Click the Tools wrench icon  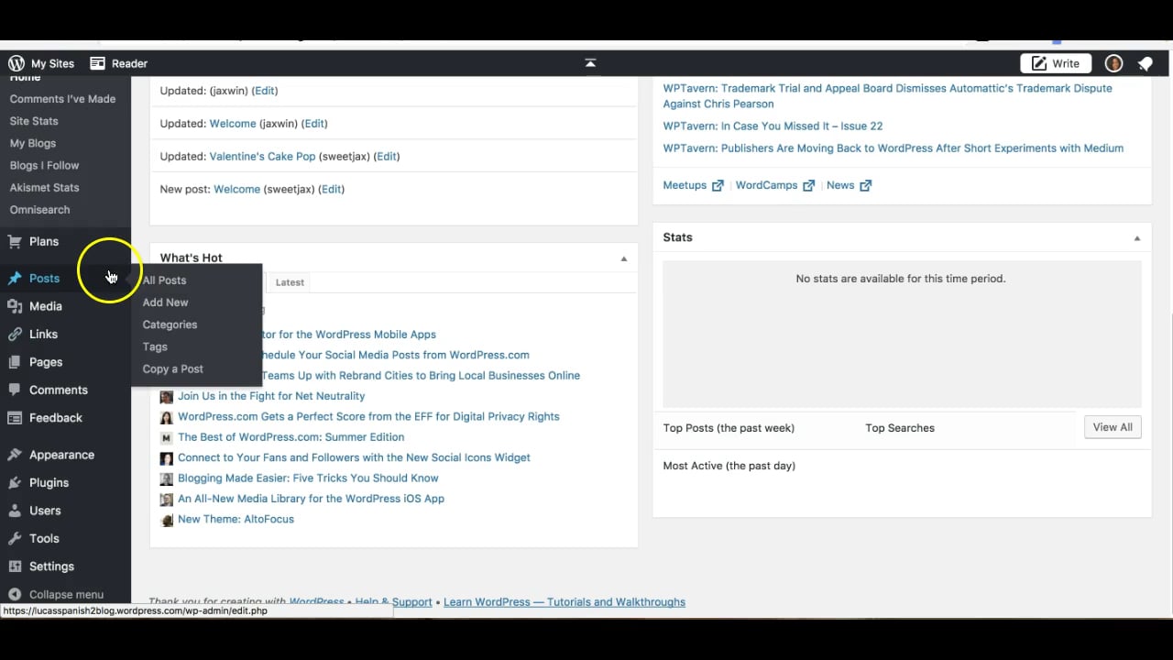pos(15,539)
